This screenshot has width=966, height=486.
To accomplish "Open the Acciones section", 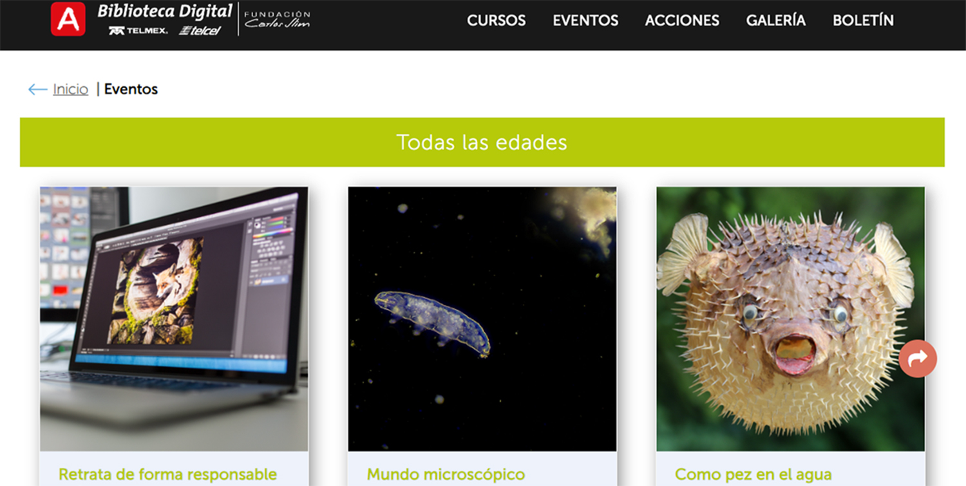I will 682,21.
